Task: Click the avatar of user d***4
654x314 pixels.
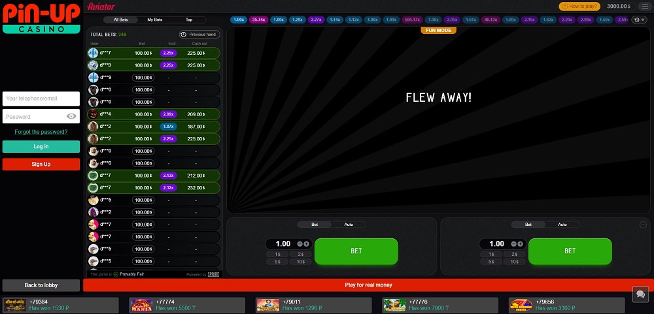Action: [x=93, y=114]
